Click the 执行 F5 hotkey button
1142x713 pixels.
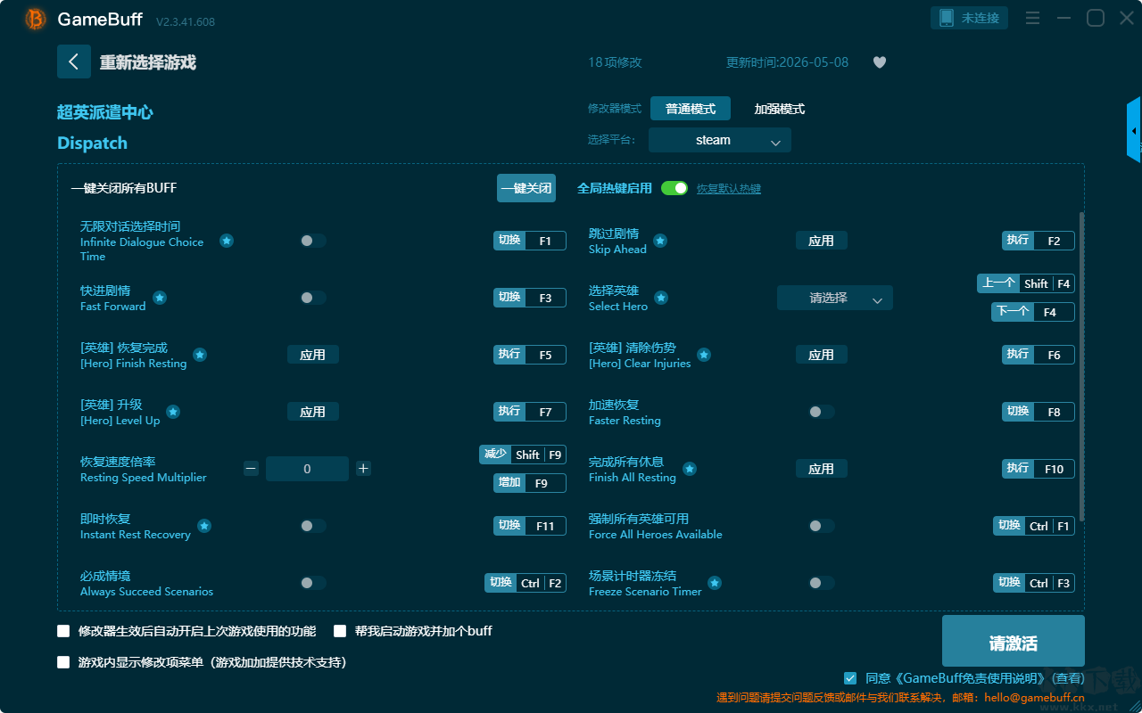click(x=530, y=355)
